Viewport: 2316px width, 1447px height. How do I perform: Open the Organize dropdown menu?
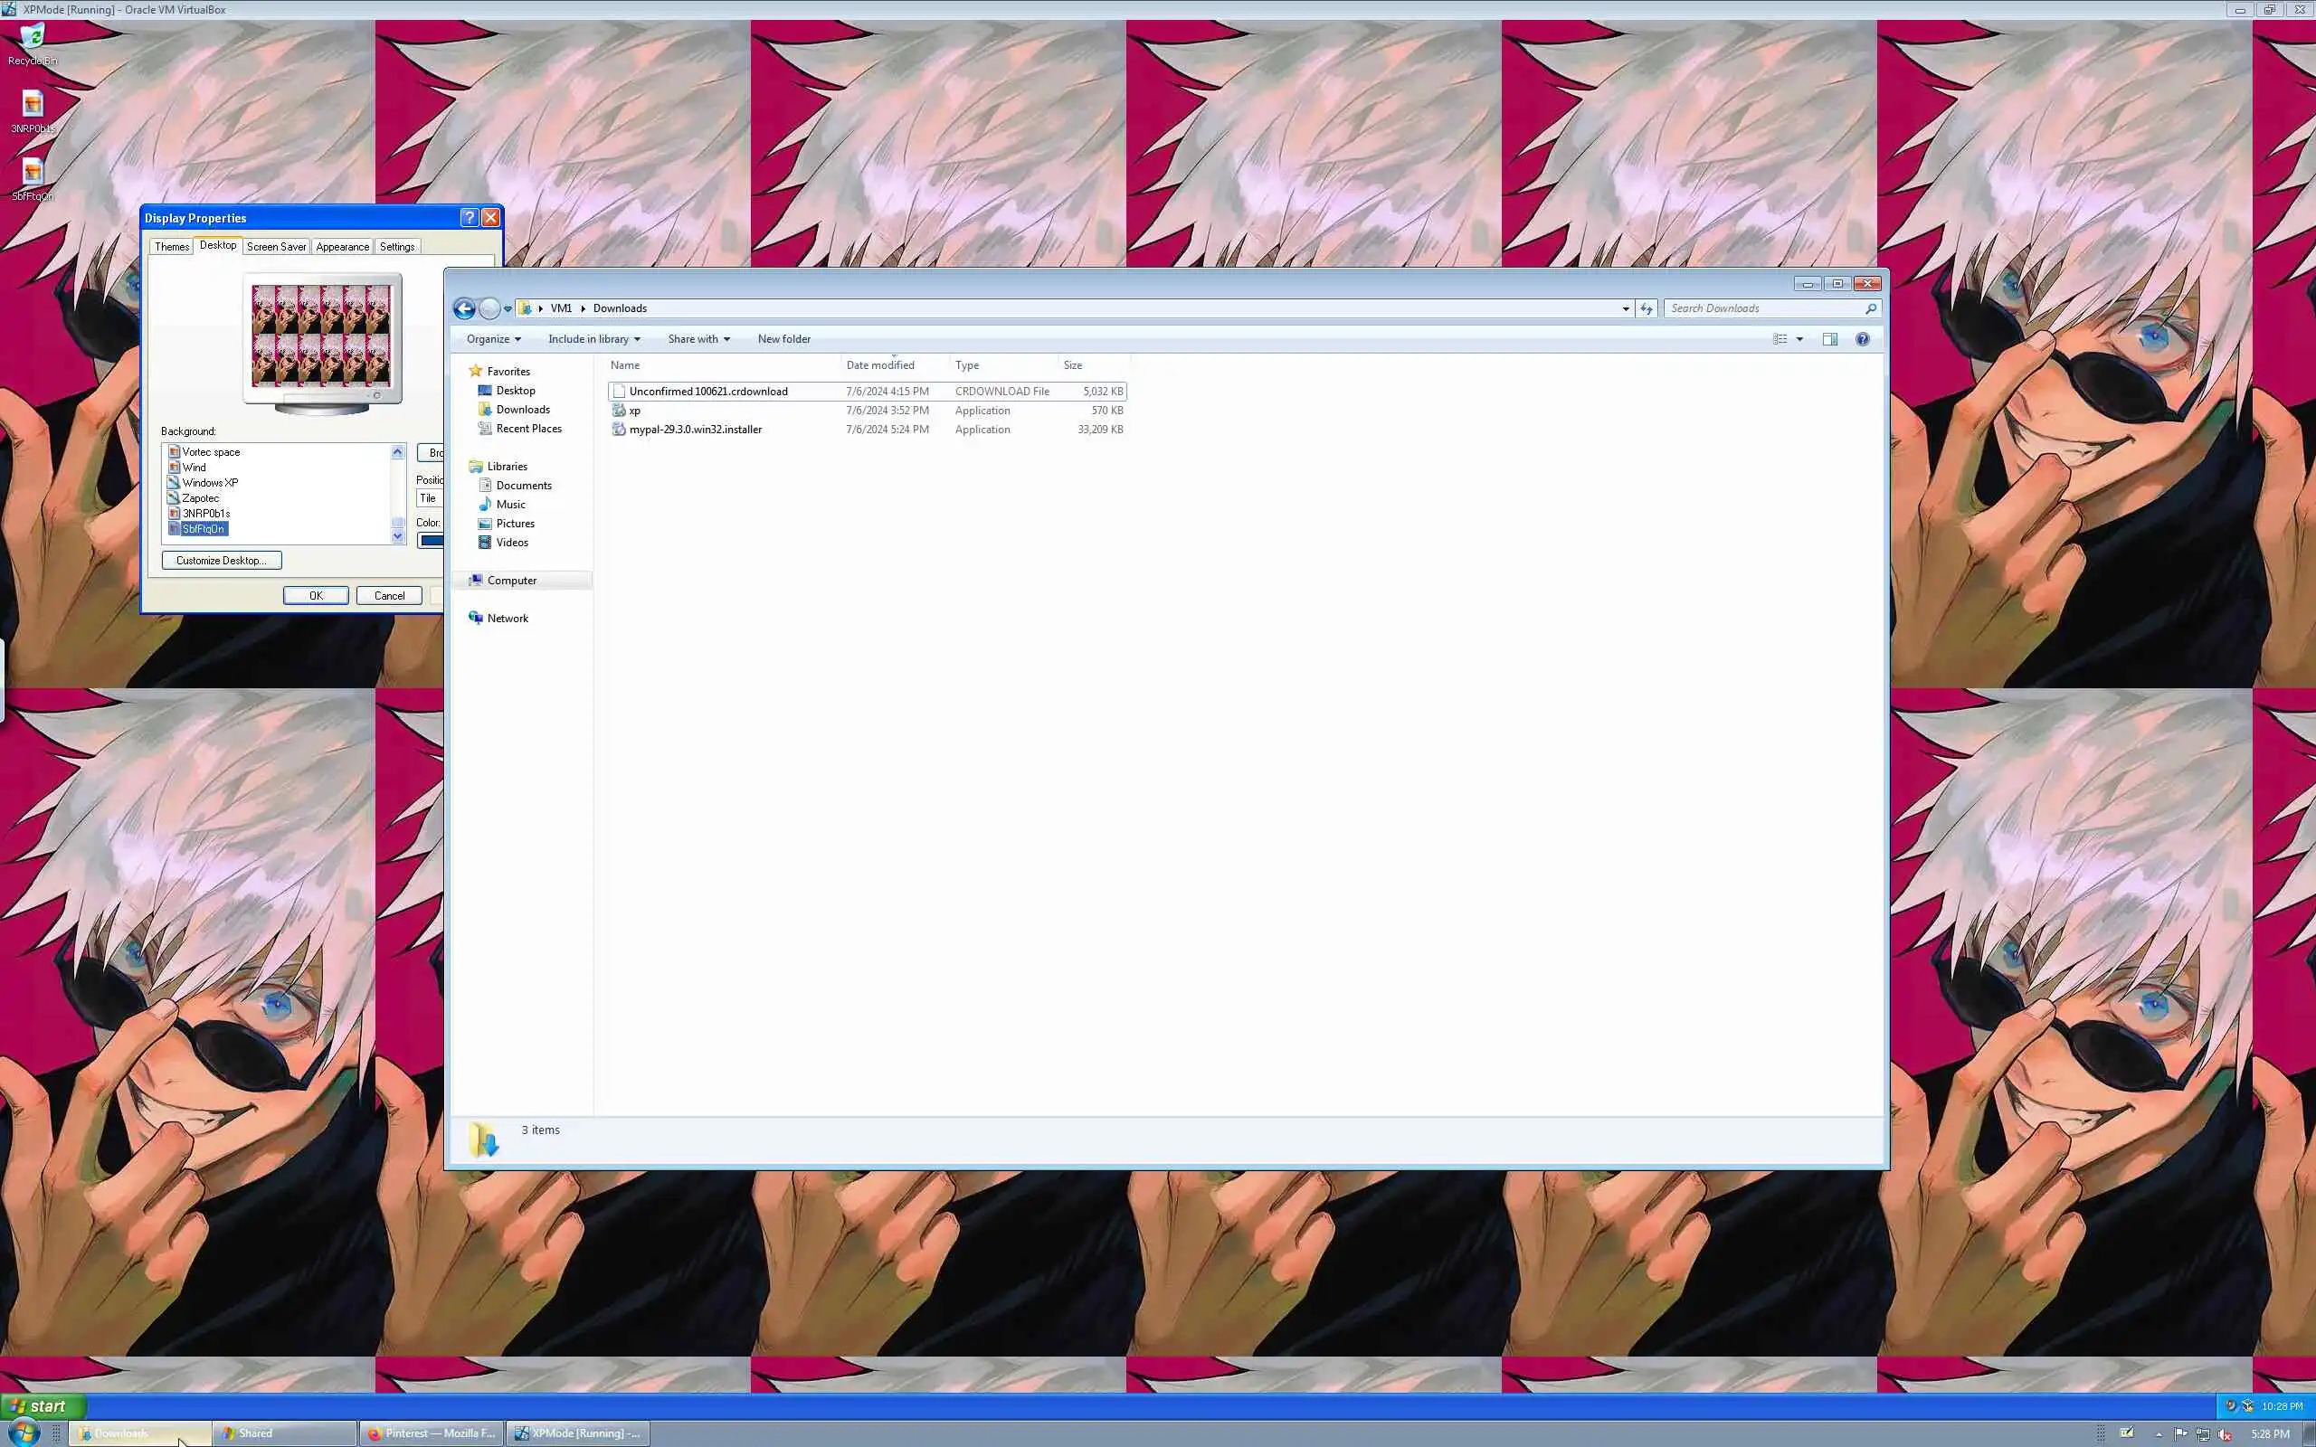(x=494, y=339)
